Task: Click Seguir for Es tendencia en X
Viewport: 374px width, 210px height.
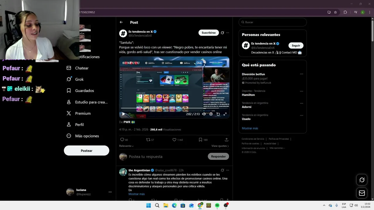Action: tap(296, 45)
